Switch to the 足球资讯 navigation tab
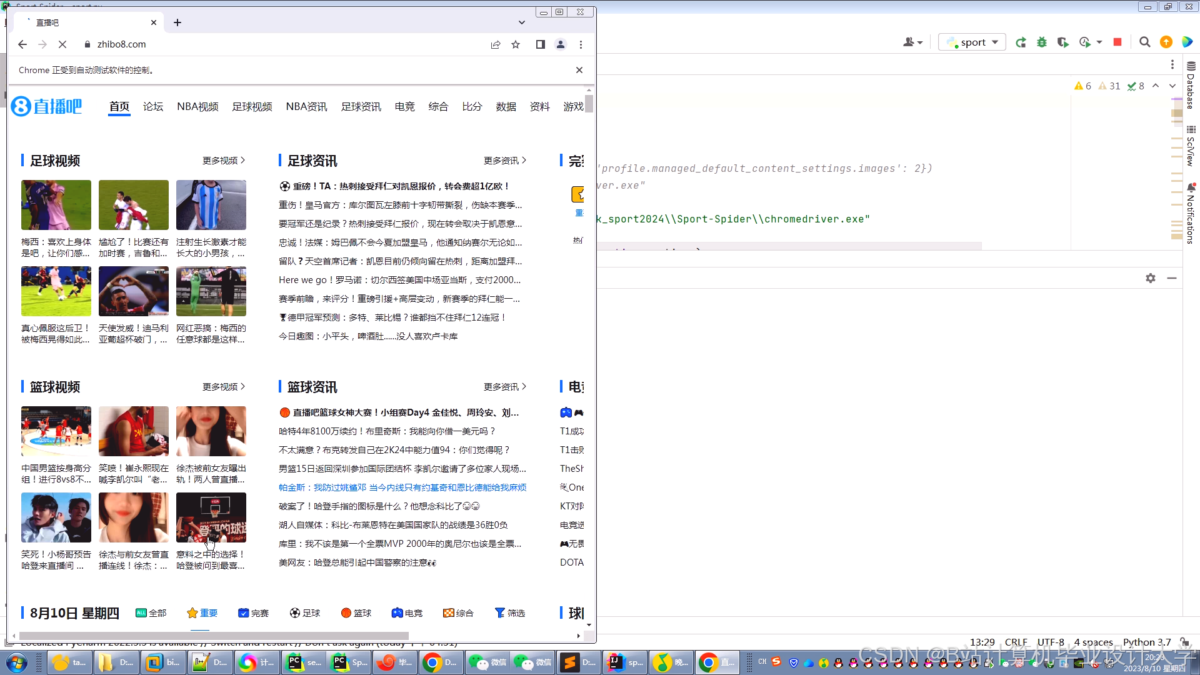The height and width of the screenshot is (675, 1200). [361, 107]
